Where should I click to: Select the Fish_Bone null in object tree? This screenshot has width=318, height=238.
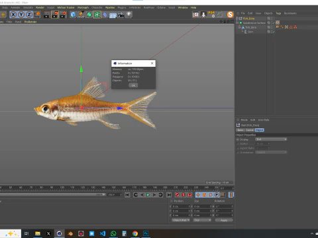[x=248, y=19]
